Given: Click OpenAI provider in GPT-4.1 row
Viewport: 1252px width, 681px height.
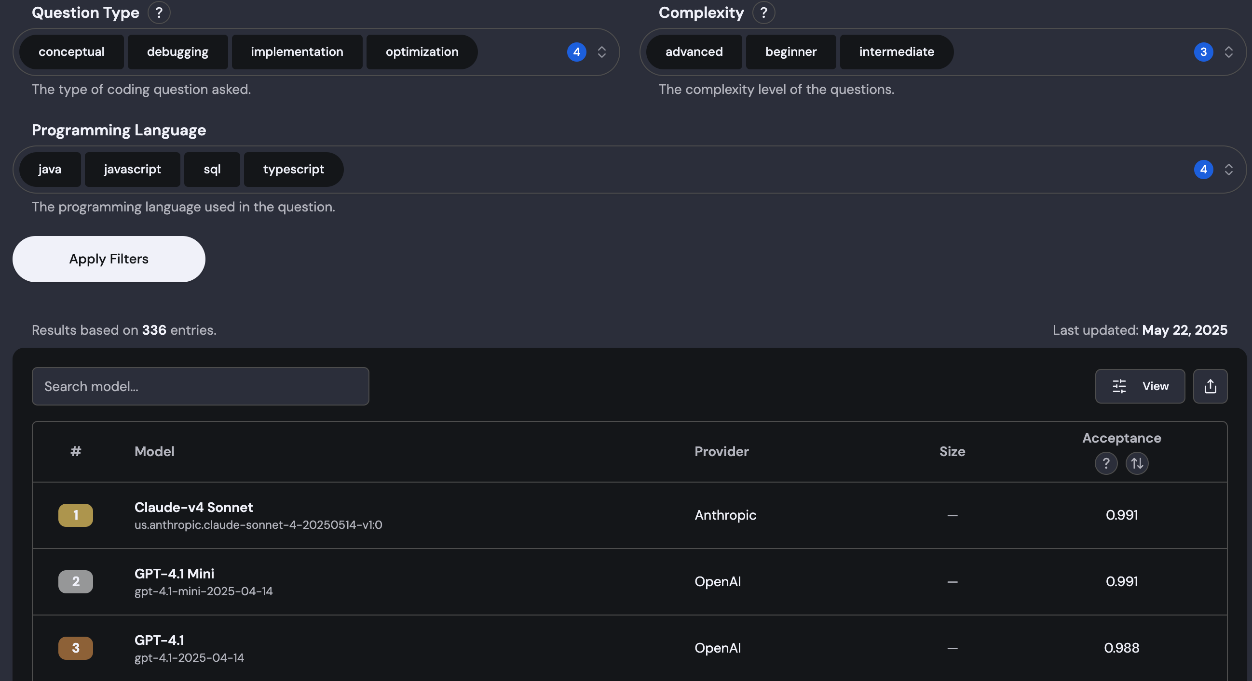Looking at the screenshot, I should (x=718, y=648).
